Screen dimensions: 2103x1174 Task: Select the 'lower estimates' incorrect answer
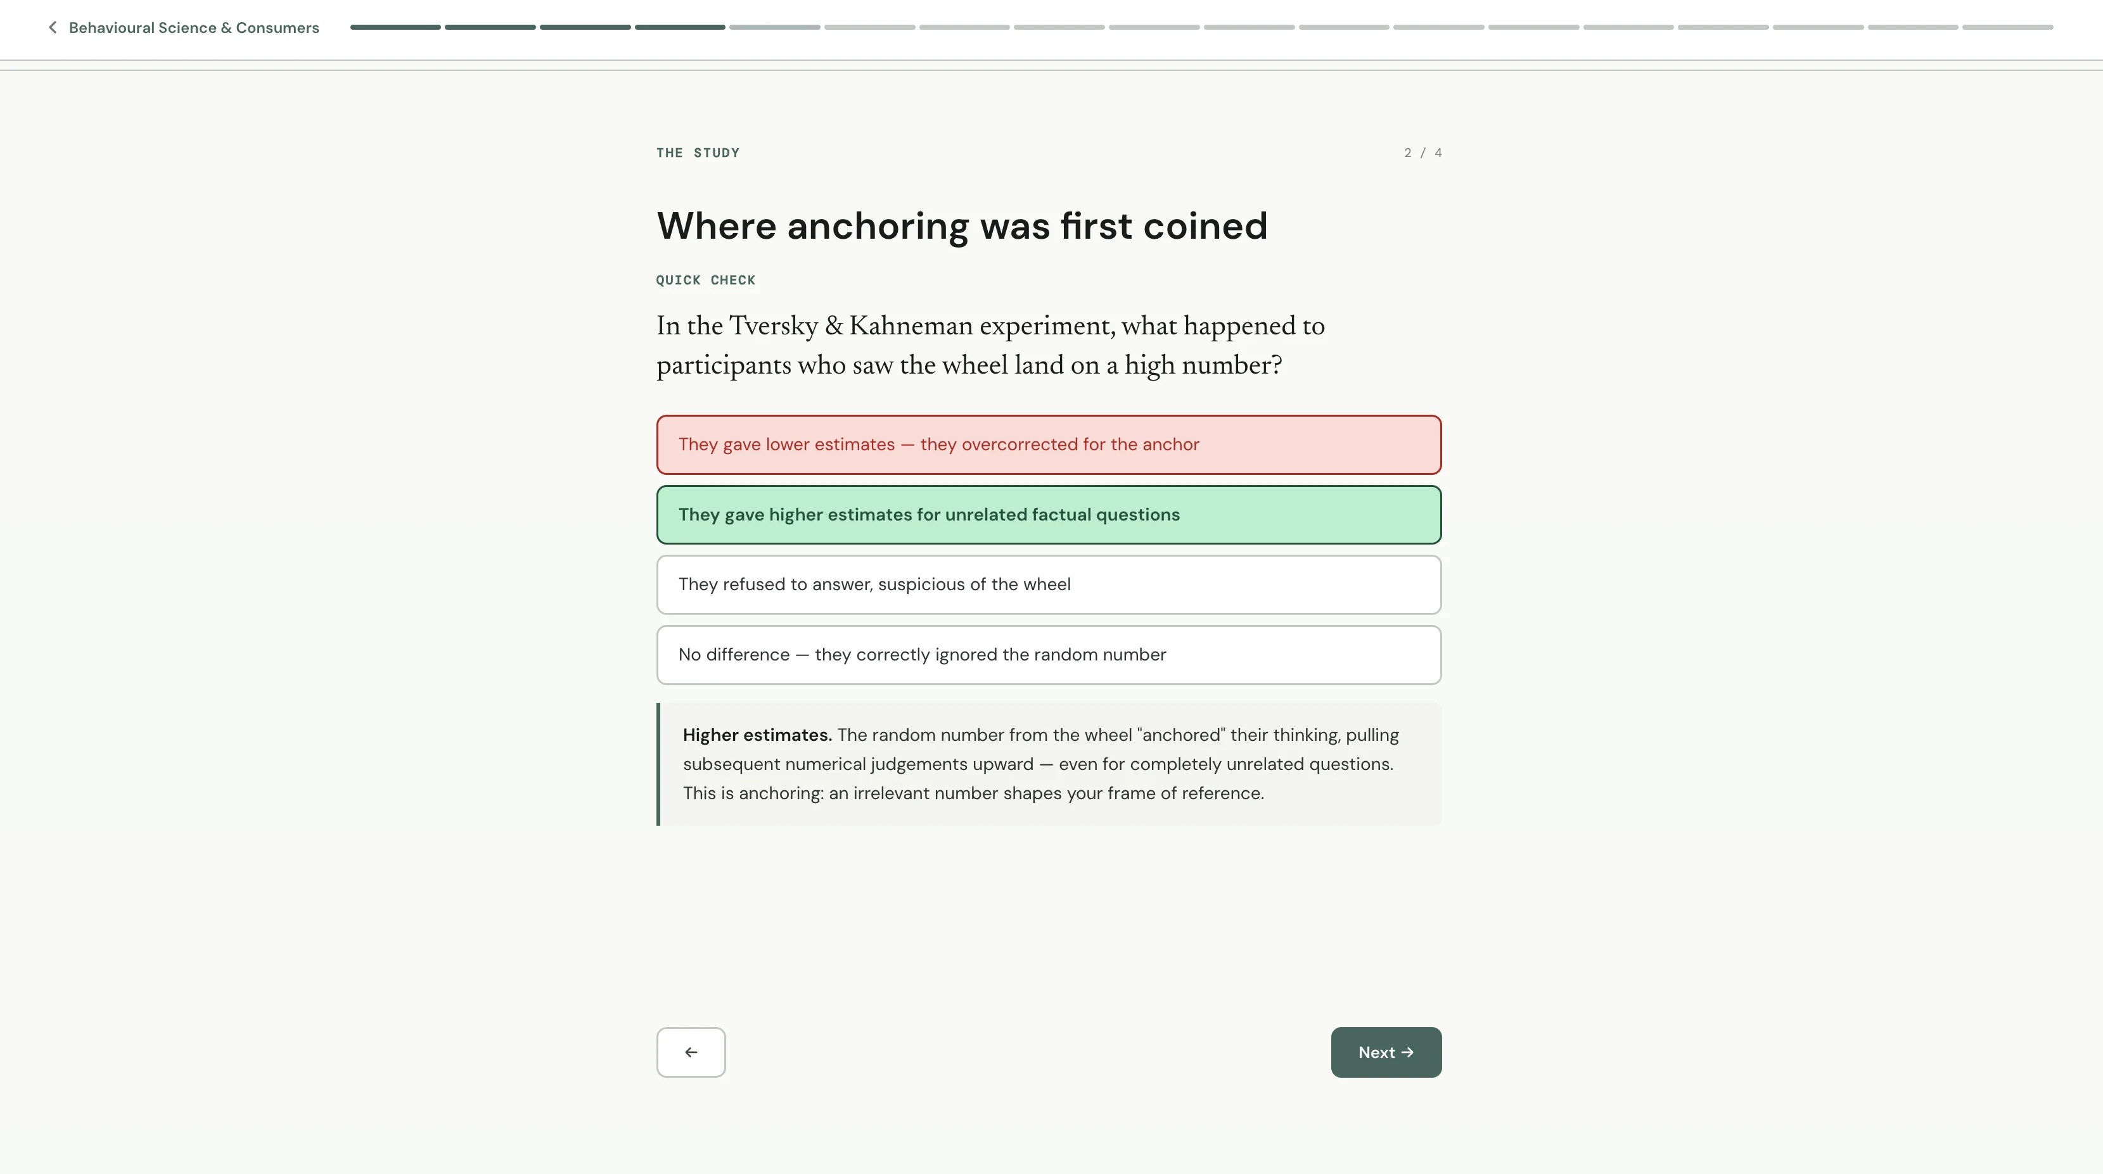point(1048,445)
